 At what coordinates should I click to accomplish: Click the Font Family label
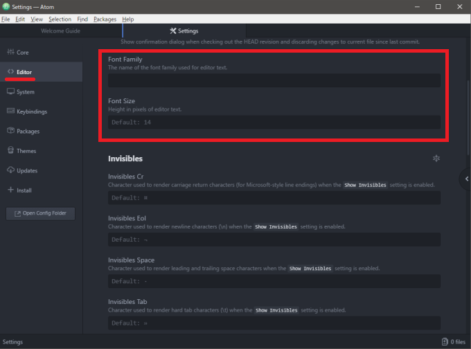pyautogui.click(x=125, y=60)
